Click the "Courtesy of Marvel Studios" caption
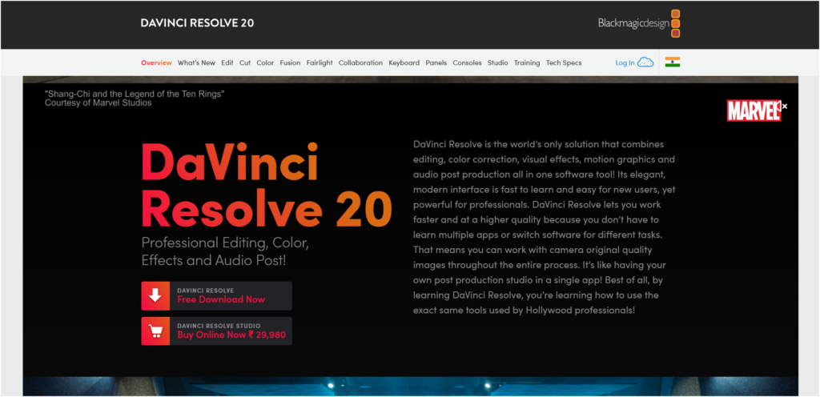Image resolution: width=820 pixels, height=397 pixels. (98, 103)
